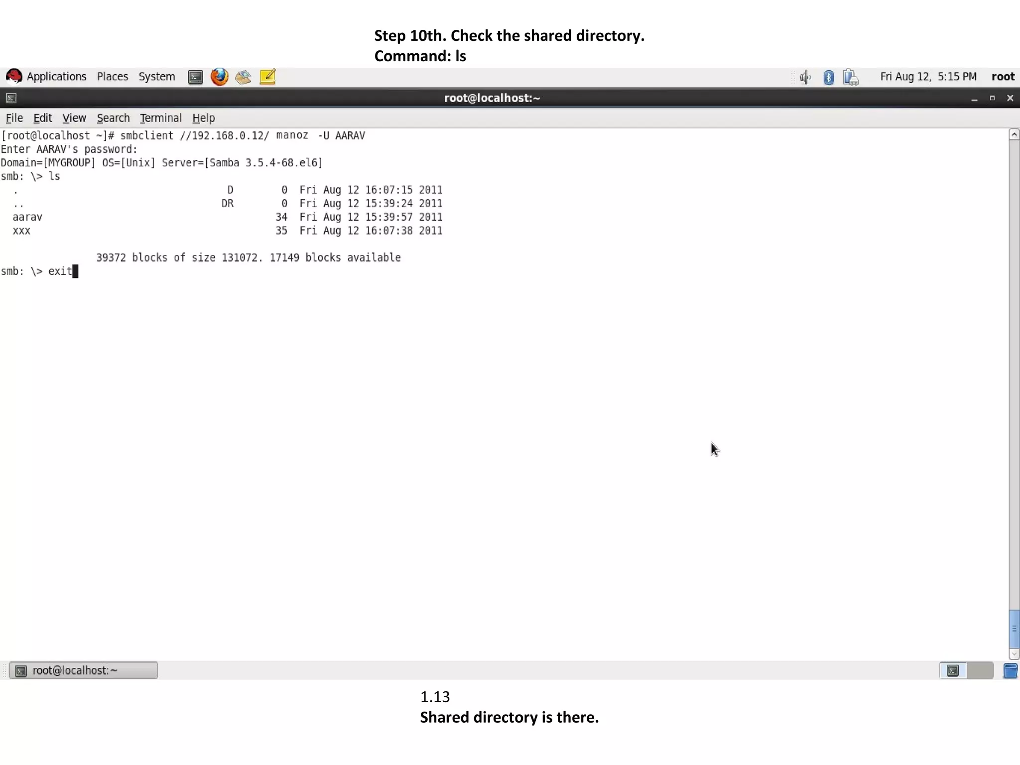Viewport: 1020px width, 765px height.
Task: Open the clock showing Fri Aug 12
Action: coord(928,77)
